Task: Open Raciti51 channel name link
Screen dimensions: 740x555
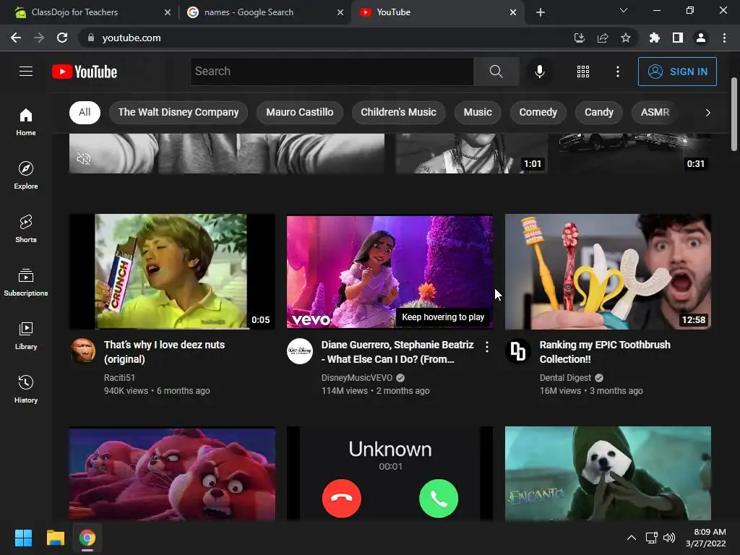Action: click(119, 377)
